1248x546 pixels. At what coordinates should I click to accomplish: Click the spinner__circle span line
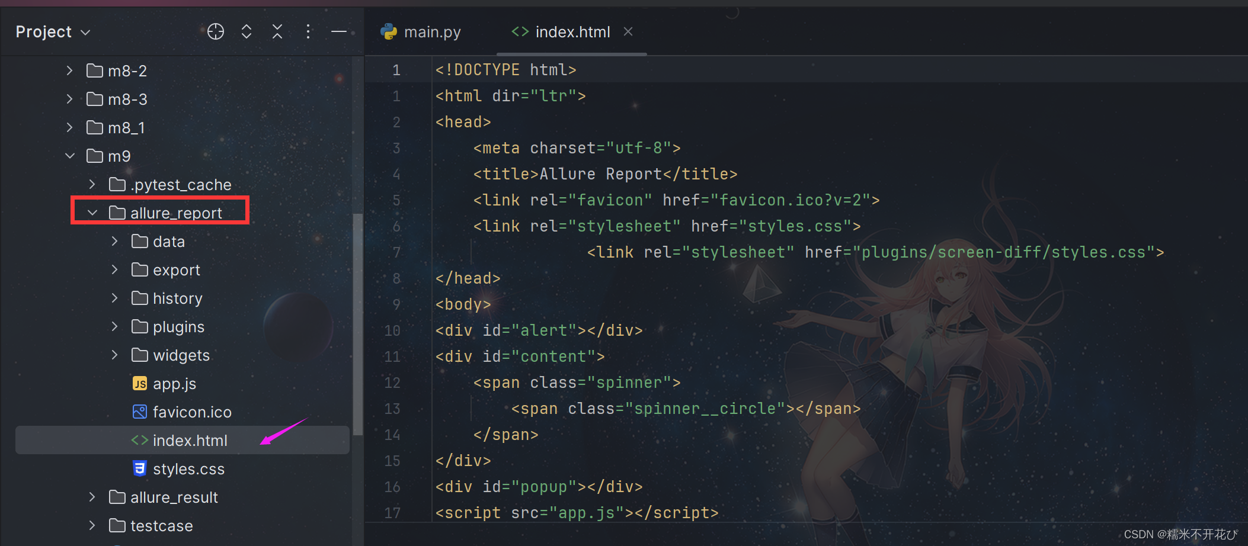(x=686, y=409)
